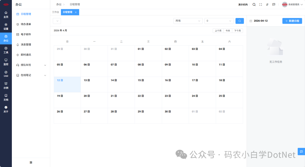Open floating chat button at bottom right
The image size is (305, 167).
point(301,152)
